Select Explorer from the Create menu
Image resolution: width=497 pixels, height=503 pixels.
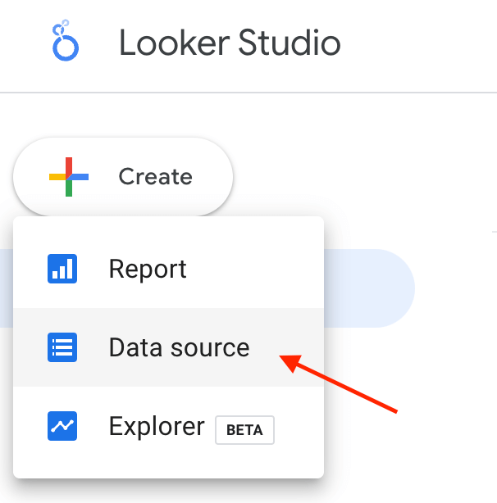(169, 426)
